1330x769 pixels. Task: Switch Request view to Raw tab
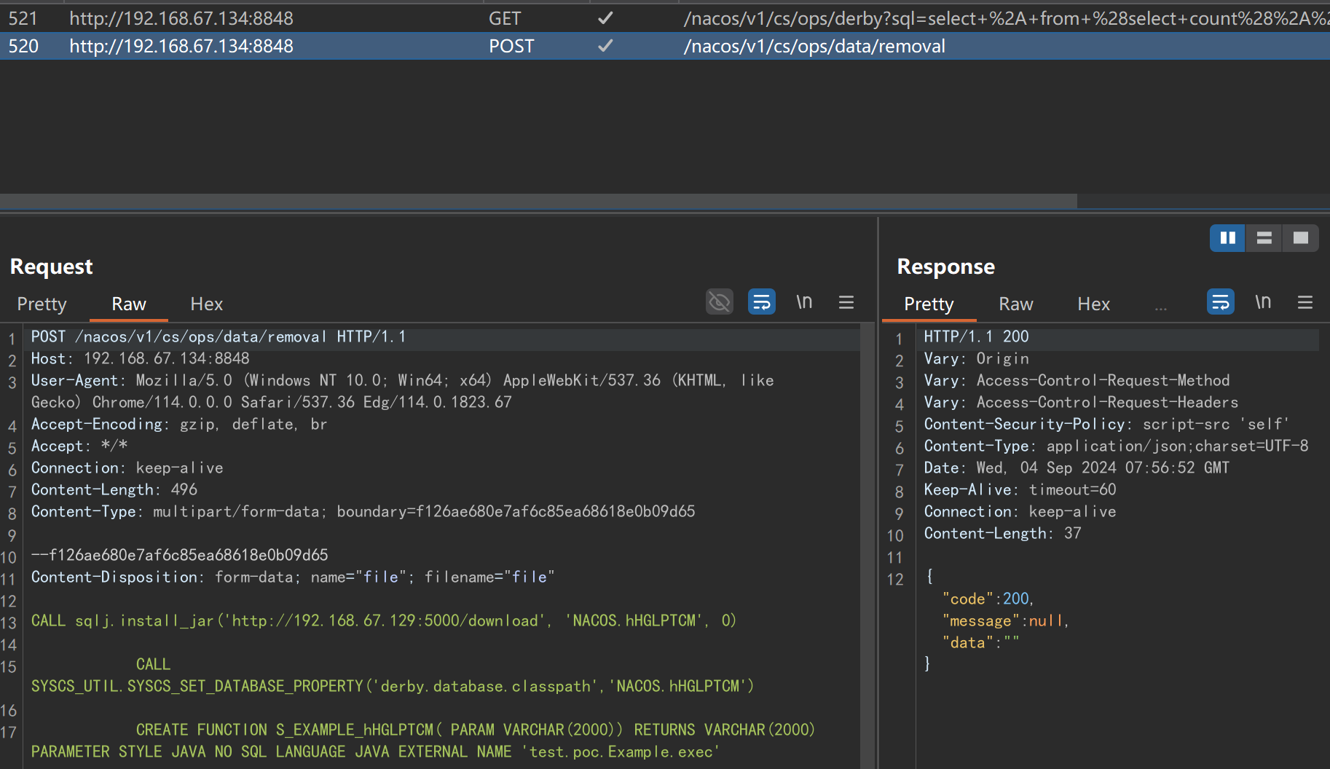[129, 304]
